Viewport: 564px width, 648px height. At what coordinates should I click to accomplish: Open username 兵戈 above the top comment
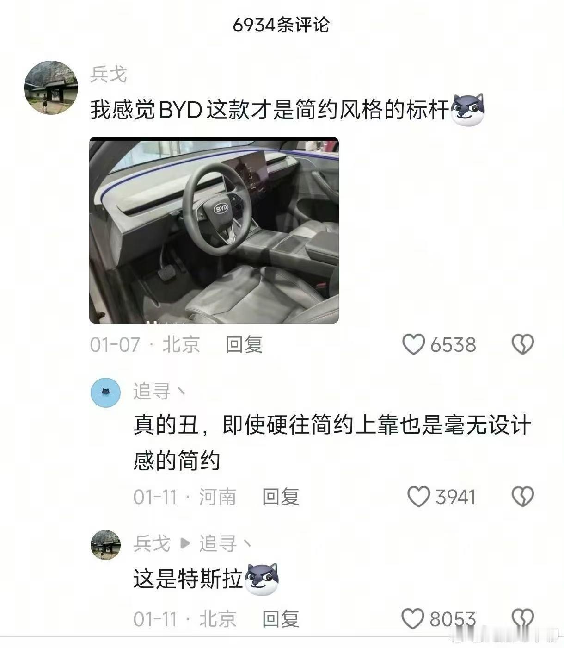108,74
